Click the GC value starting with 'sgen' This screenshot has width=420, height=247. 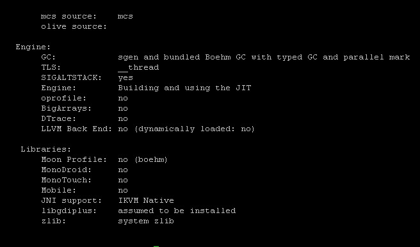(x=264, y=57)
